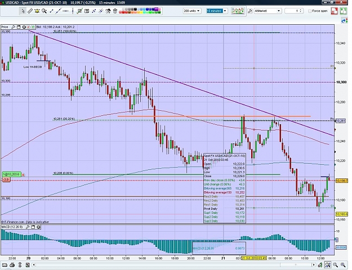Image resolution: width=352 pixels, height=270 pixels.
Task: Click the yellow 21 Oct 2010 03:45 date marker
Action: click(x=254, y=258)
